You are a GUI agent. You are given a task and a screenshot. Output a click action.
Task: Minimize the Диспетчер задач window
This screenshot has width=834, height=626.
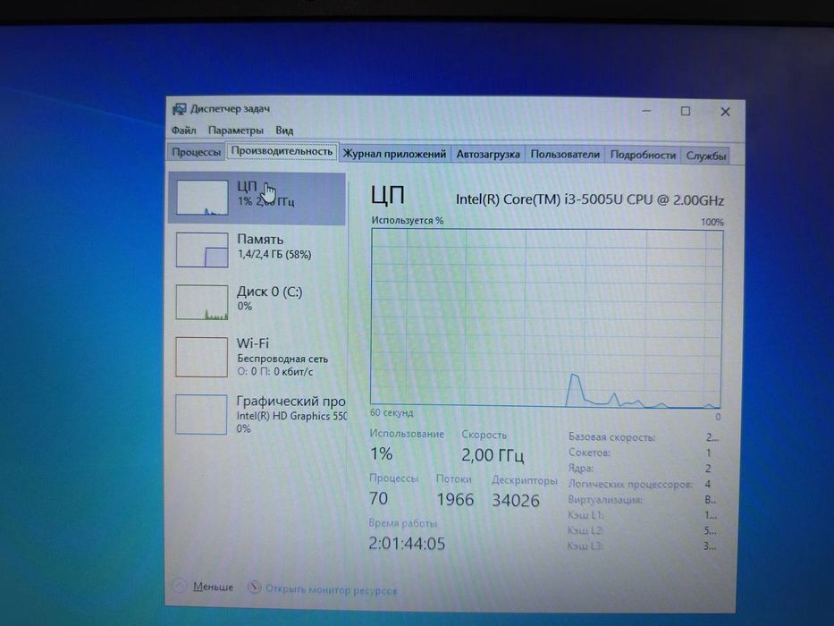pos(646,111)
